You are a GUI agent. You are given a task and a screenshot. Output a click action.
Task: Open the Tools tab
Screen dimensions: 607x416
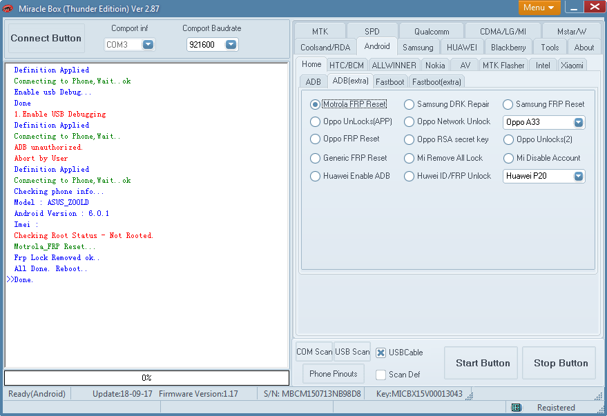pyautogui.click(x=550, y=47)
